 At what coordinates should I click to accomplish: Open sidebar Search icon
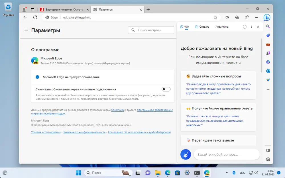click(268, 26)
